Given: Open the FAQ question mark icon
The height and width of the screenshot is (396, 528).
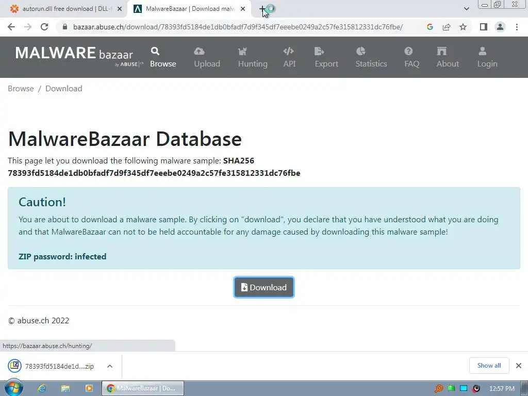Looking at the screenshot, I should tap(408, 51).
